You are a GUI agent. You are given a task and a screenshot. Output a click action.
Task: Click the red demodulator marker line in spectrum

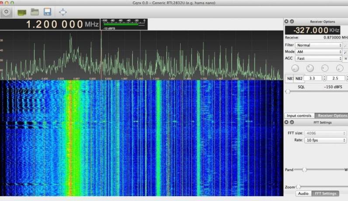pyautogui.click(x=101, y=55)
